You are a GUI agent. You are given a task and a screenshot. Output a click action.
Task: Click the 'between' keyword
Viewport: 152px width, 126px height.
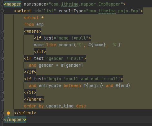[x=72, y=86]
